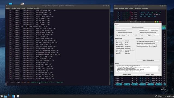Open Правка menu in the htop terminal
The width and height of the screenshot is (174, 98).
122,8
